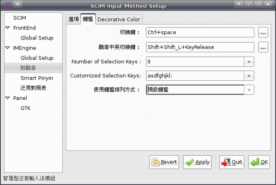
Task: Open key selector for 切換鍵
Action: pos(263,32)
